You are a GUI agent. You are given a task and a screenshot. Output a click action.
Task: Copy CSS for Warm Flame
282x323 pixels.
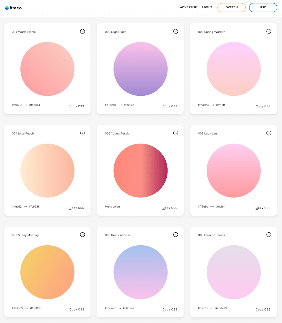pyautogui.click(x=77, y=106)
